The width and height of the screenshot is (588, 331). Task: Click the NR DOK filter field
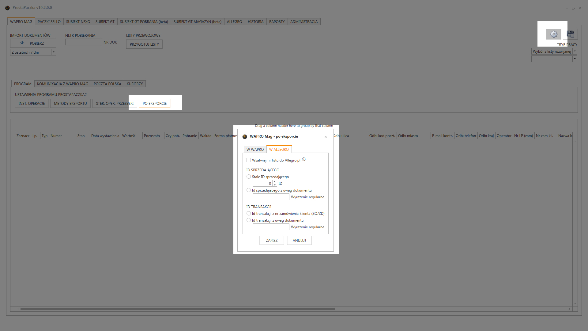[84, 42]
